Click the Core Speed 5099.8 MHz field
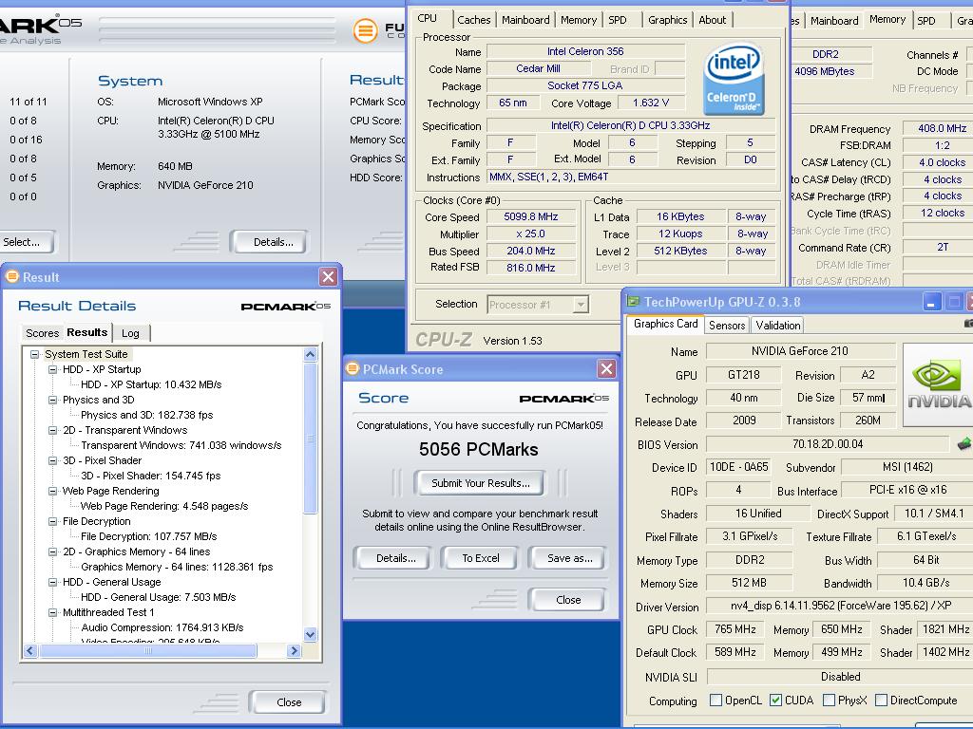This screenshot has height=729, width=973. pyautogui.click(x=530, y=216)
